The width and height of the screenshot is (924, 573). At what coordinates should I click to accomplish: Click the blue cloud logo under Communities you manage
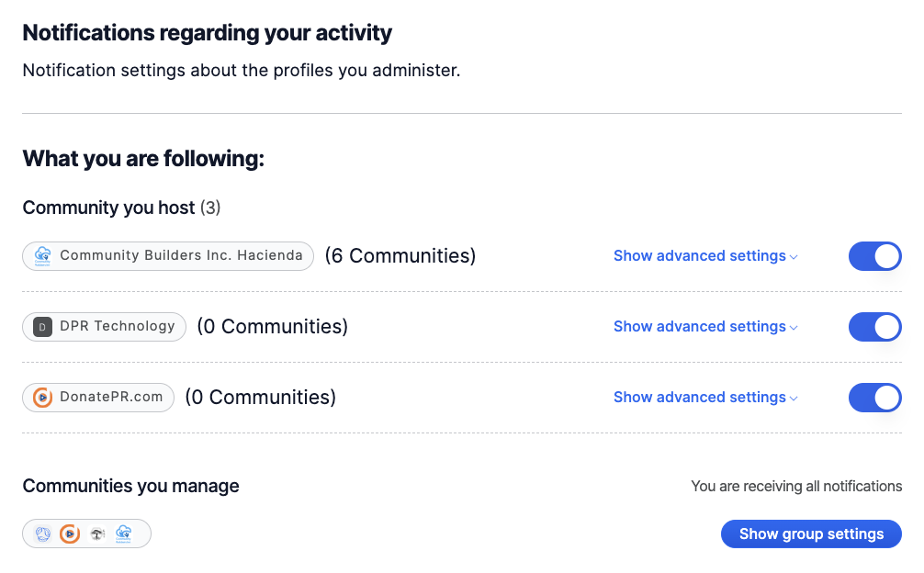(124, 534)
